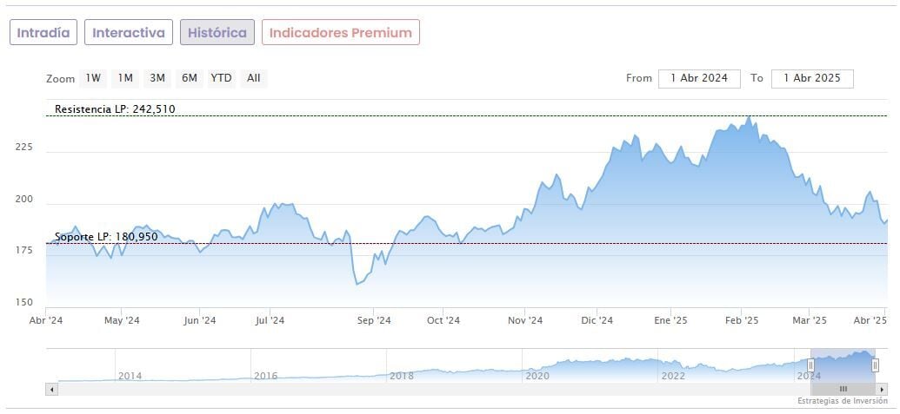Viewport: 900px width, 414px height.
Task: Set zoom range to 1W
Action: pyautogui.click(x=93, y=78)
